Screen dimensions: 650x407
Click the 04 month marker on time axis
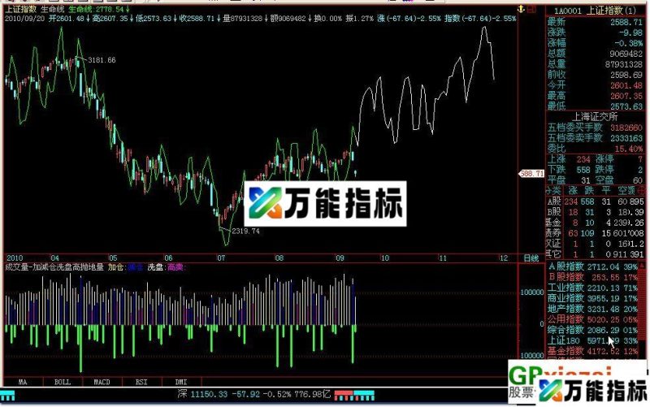coord(54,258)
